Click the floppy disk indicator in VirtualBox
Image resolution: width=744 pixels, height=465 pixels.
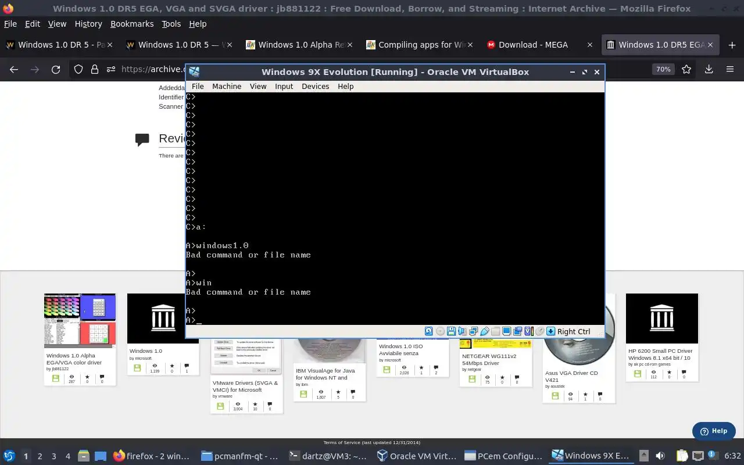[x=451, y=331]
